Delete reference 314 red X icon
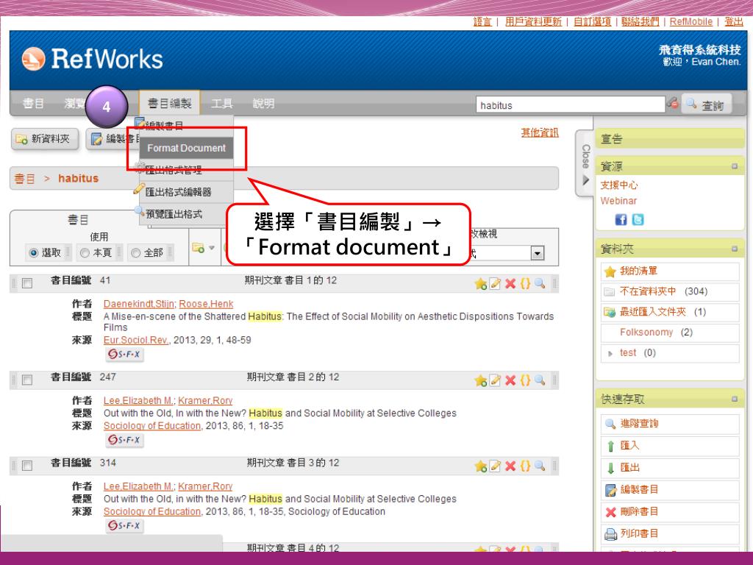The height and width of the screenshot is (565, 753). point(510,466)
